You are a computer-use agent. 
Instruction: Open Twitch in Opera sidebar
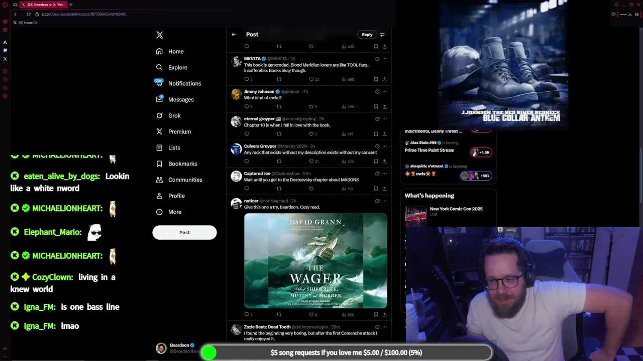coord(5,50)
